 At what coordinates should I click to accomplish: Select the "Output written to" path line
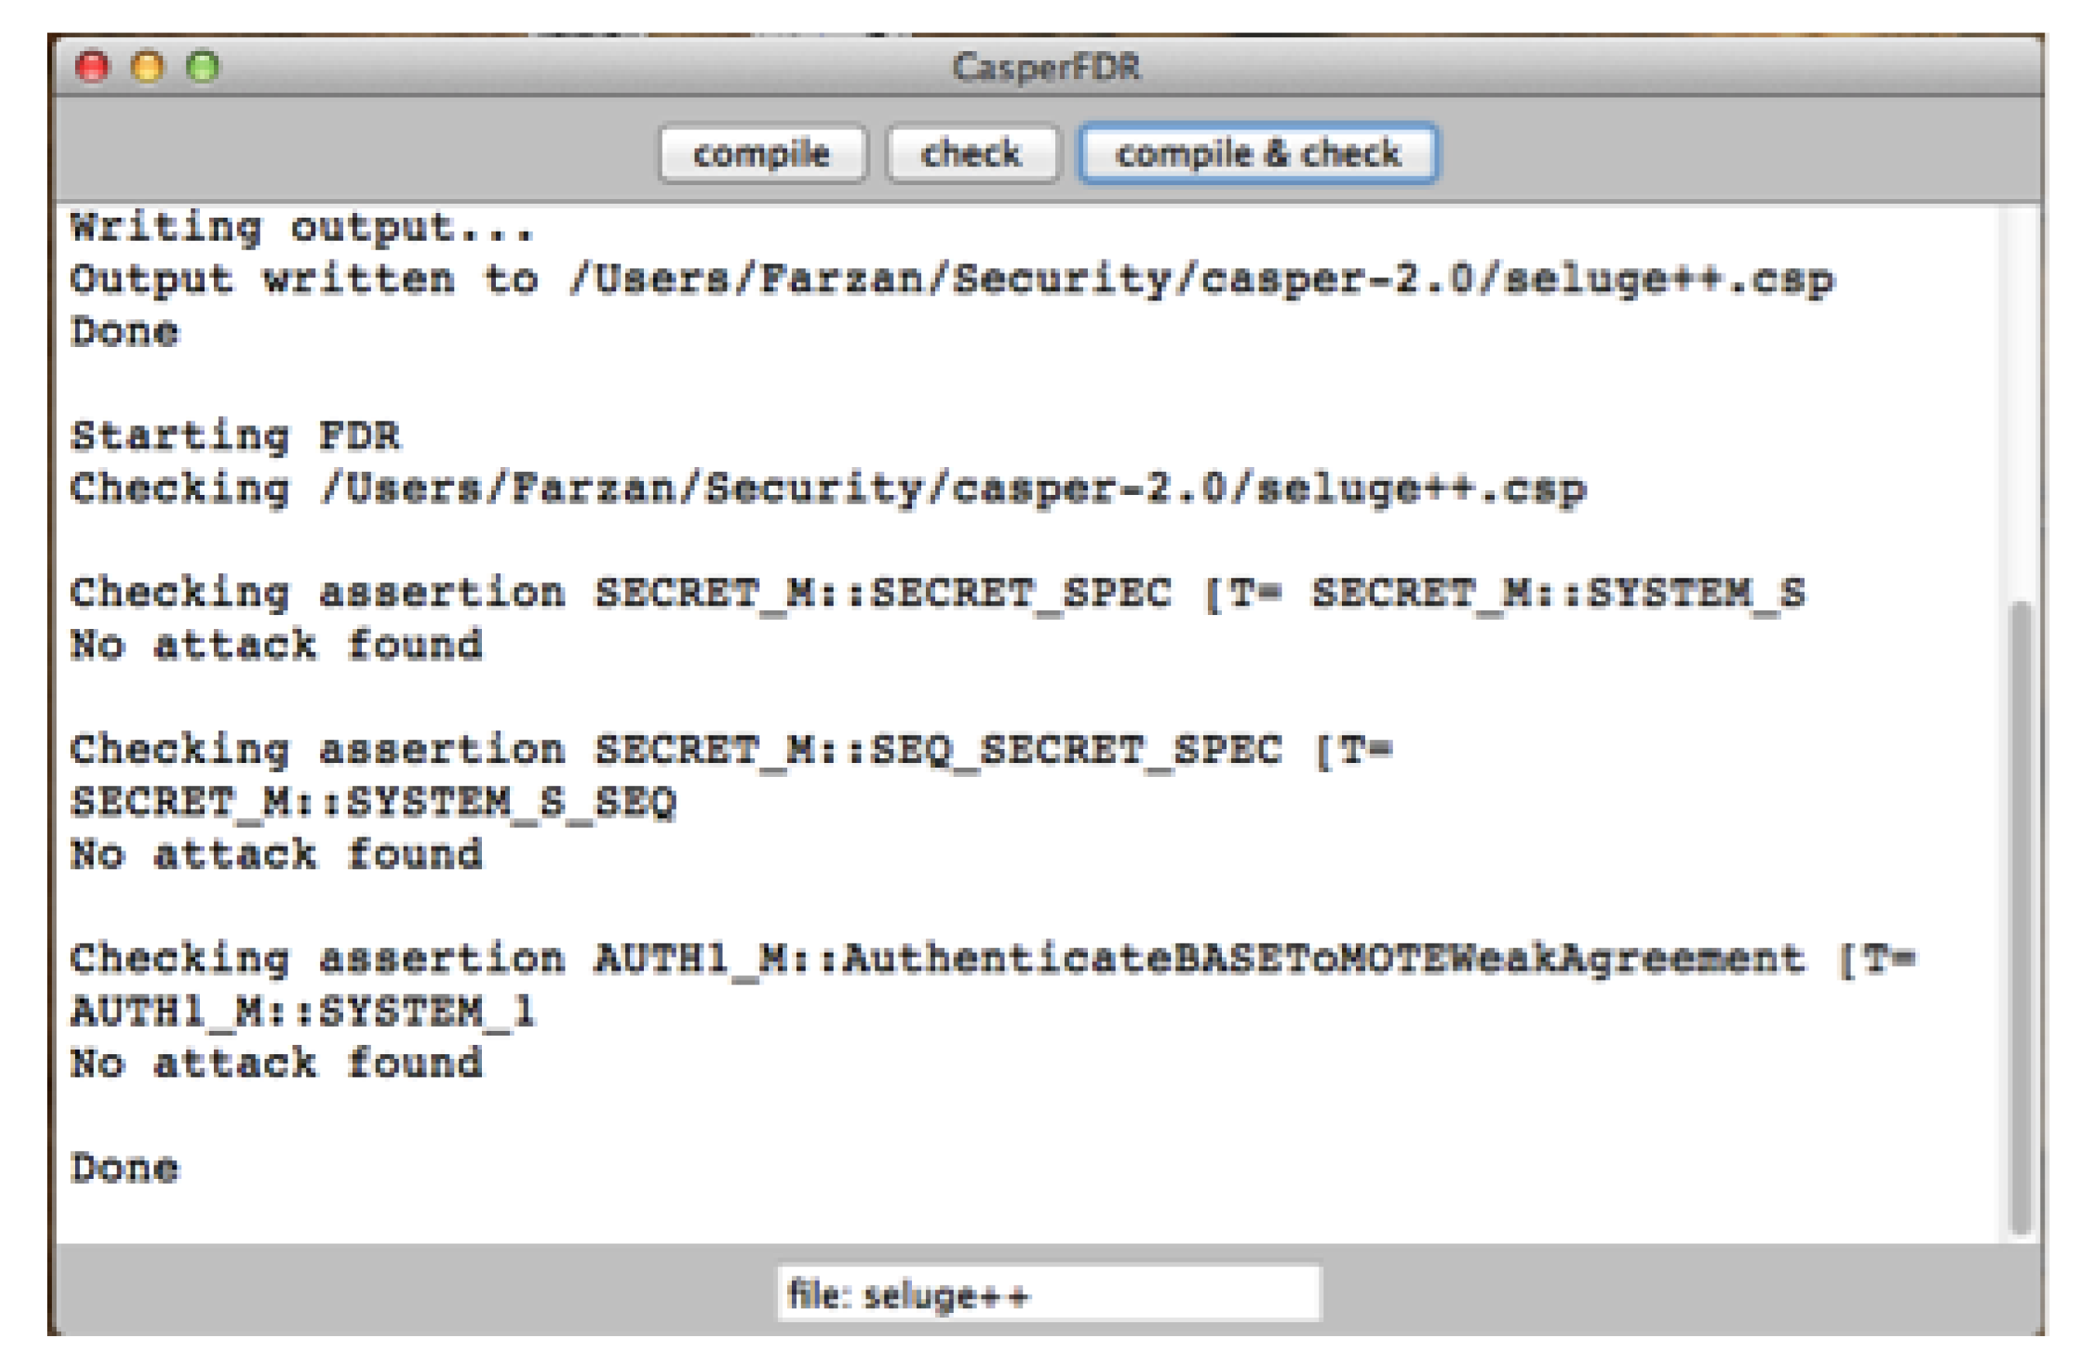[951, 280]
